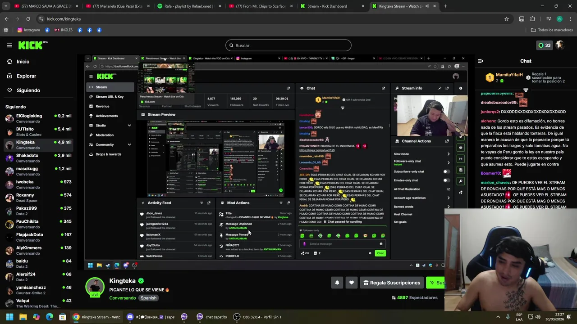
Task: Collapse the chat panel with the arrow icon
Action: 481,61
